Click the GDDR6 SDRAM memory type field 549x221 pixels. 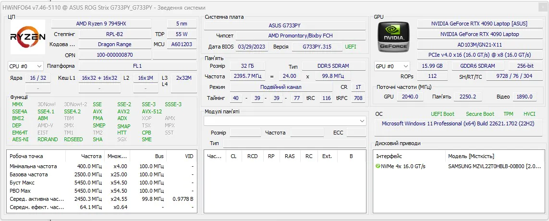point(478,66)
